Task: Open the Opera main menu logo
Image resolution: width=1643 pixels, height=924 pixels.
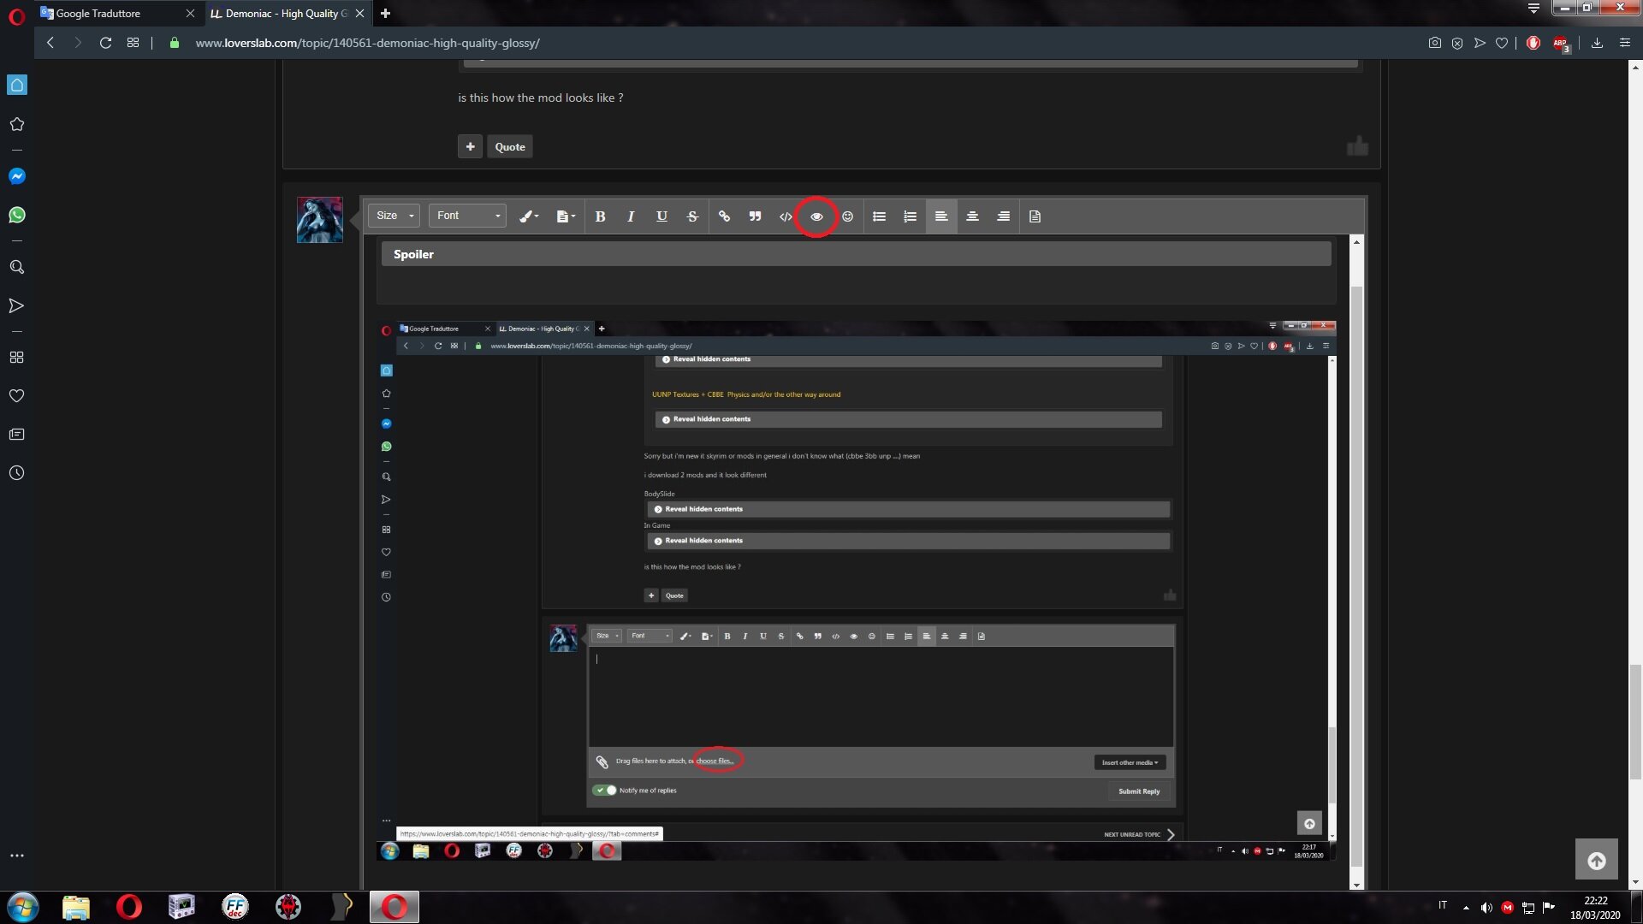Action: pos(16,16)
